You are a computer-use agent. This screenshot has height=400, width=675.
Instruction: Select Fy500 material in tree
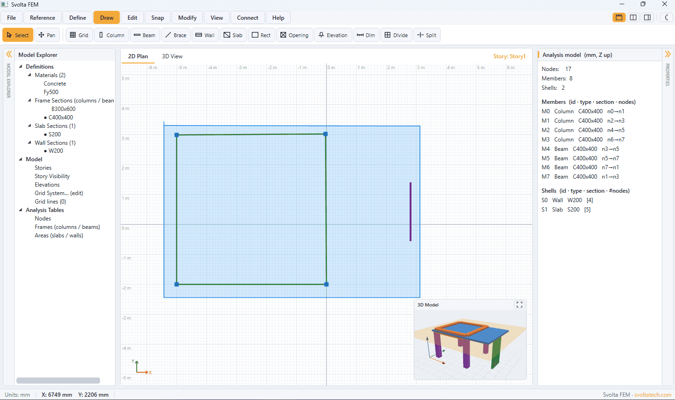click(51, 92)
